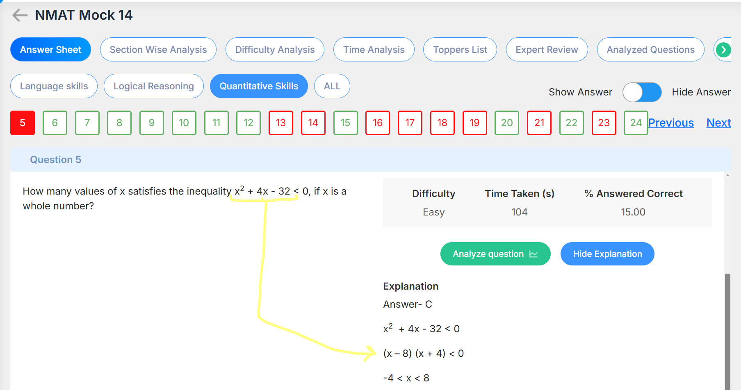Screen dimensions: 741x390
Task: Select the Analyzed Questions tab
Action: 650,50
